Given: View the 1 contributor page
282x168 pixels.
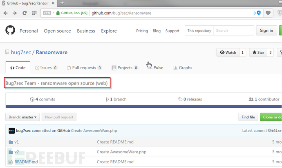Looking at the screenshot, I should [x=264, y=99].
